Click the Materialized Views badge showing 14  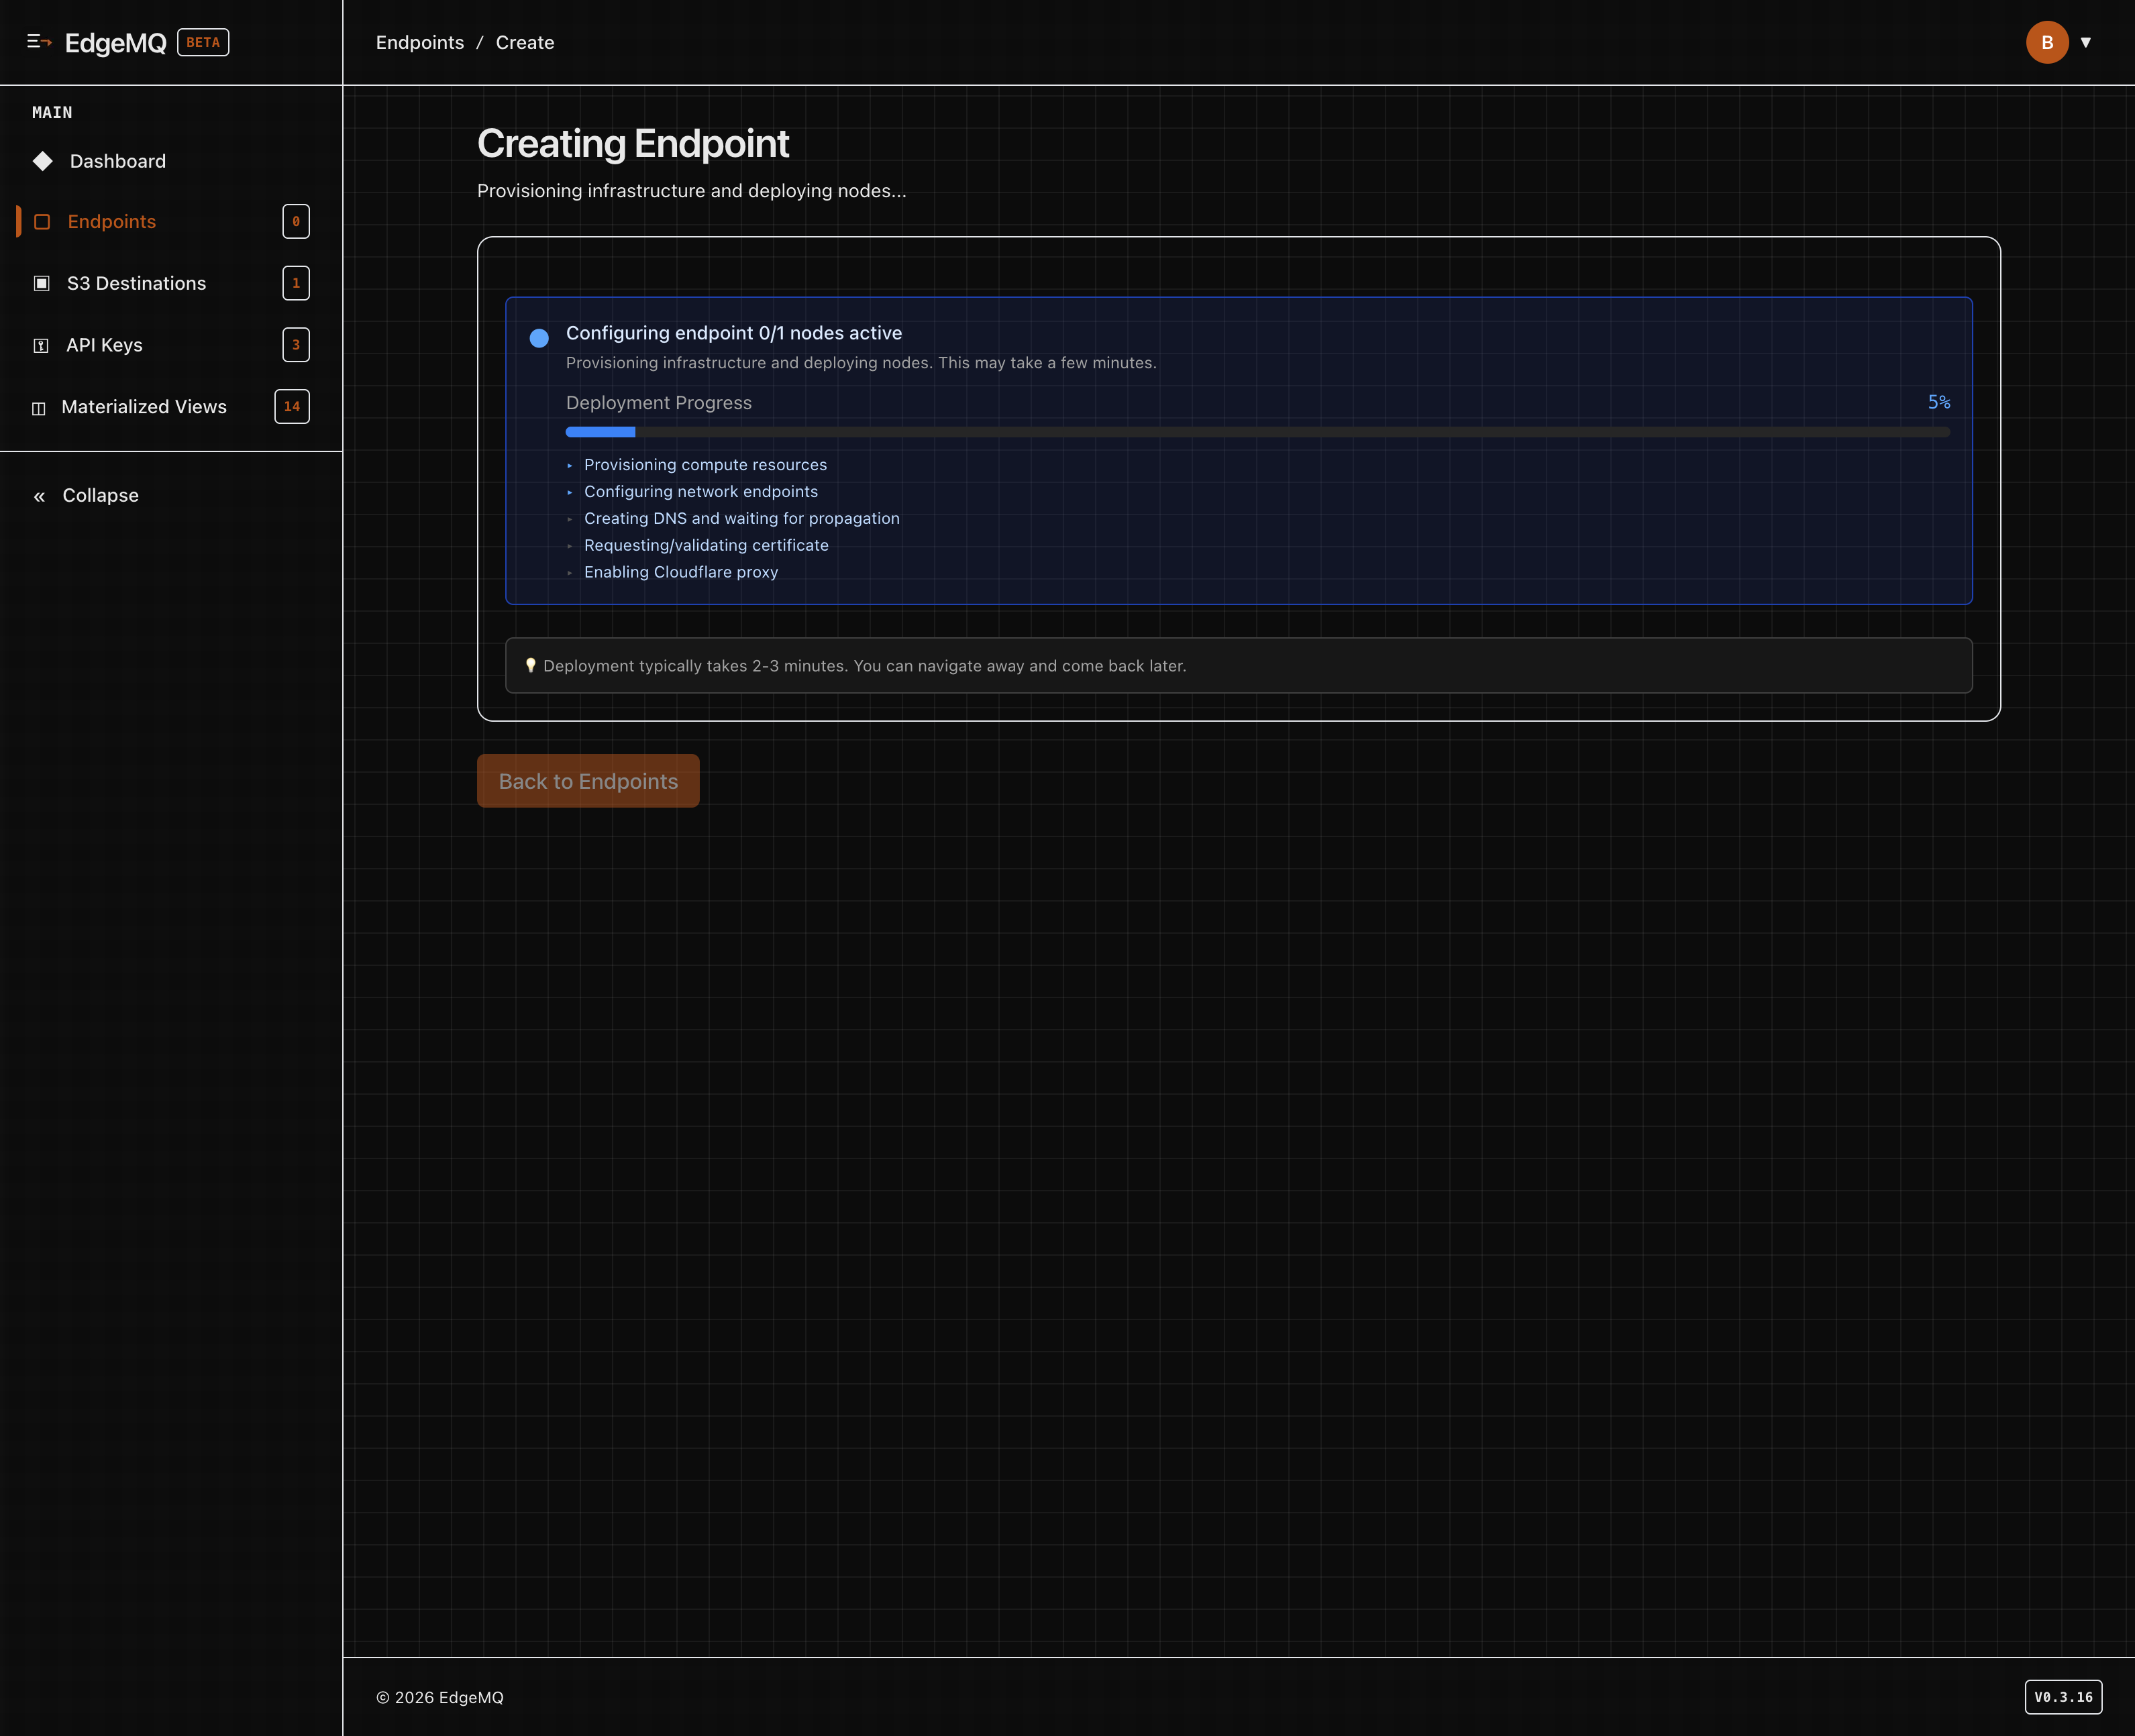click(291, 407)
